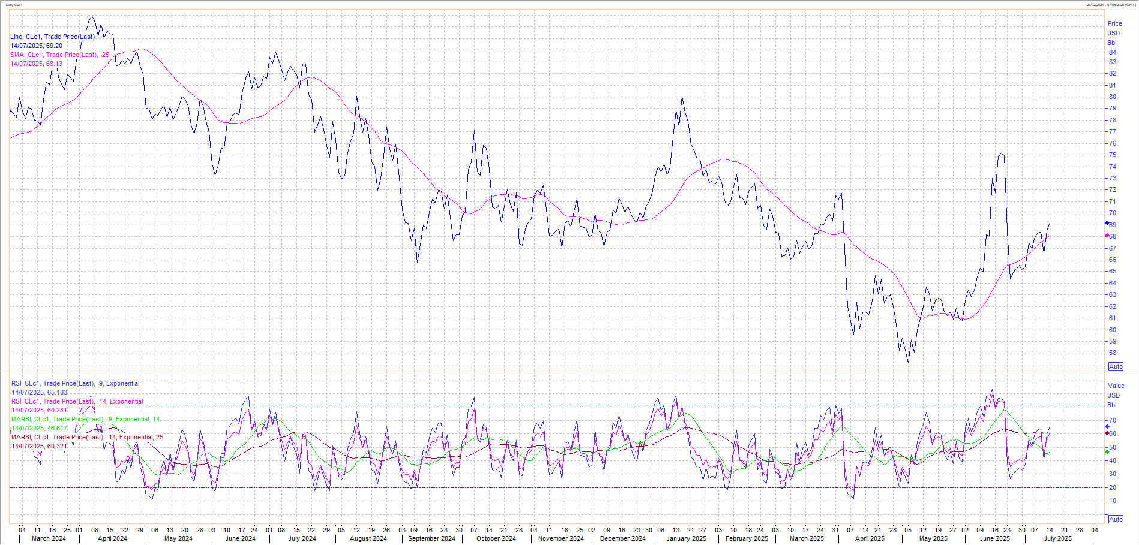
Task: Click the Price USD Bbl axis header
Action: 1114,33
